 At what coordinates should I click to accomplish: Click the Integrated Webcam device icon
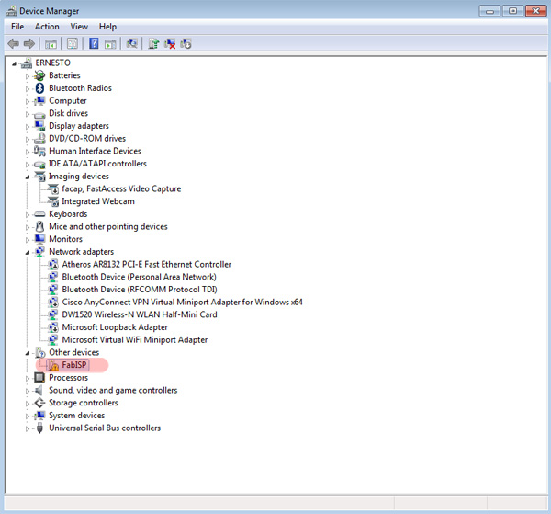click(x=53, y=201)
